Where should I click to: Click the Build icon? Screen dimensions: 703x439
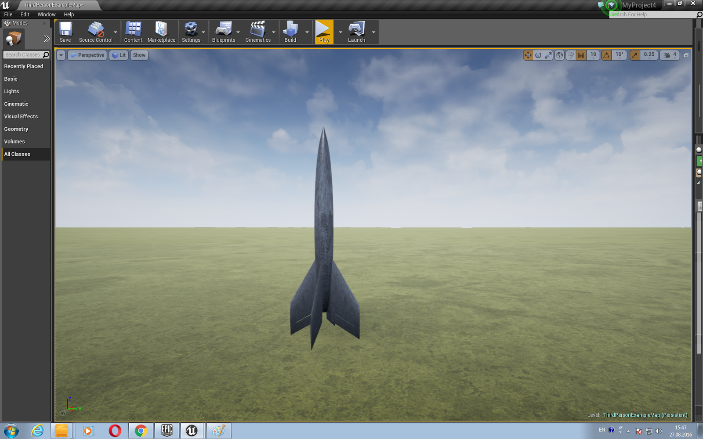(x=290, y=32)
